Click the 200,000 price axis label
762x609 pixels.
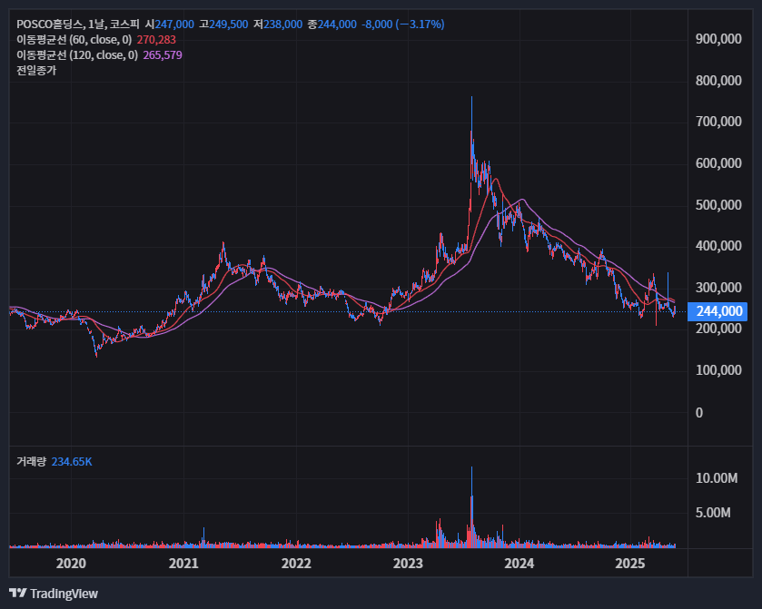718,329
